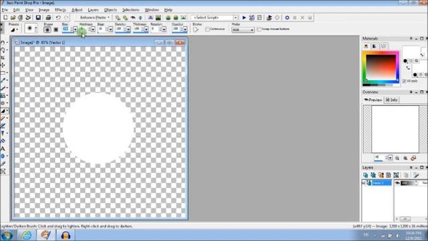Open the Opacity value dropdown arrow

point(185,29)
